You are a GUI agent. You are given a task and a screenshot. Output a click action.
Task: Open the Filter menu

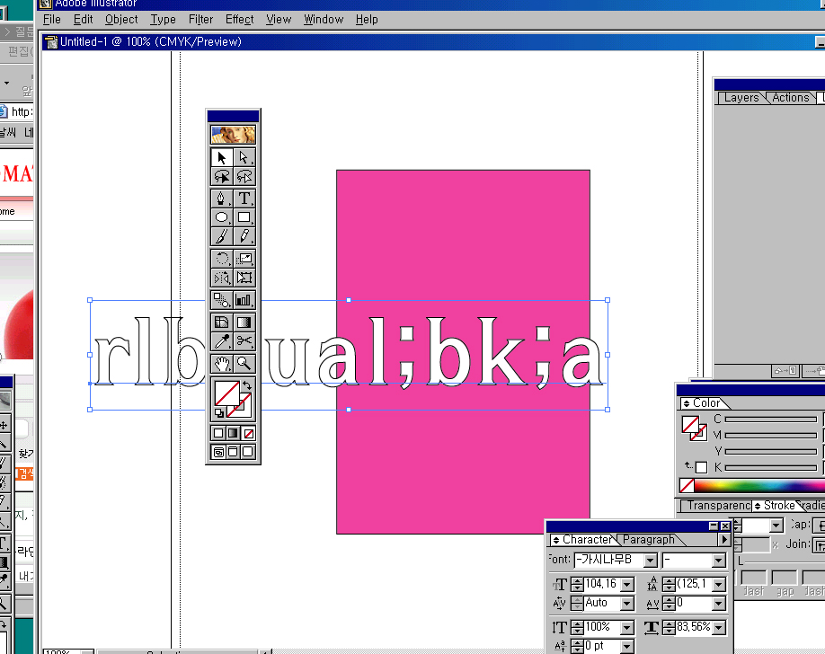(x=200, y=19)
